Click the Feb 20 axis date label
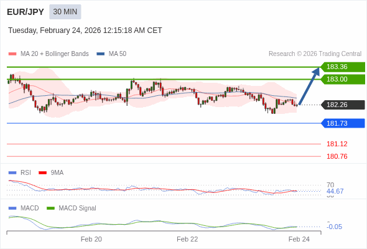Viewport: 367px width, 249px height. point(91,239)
